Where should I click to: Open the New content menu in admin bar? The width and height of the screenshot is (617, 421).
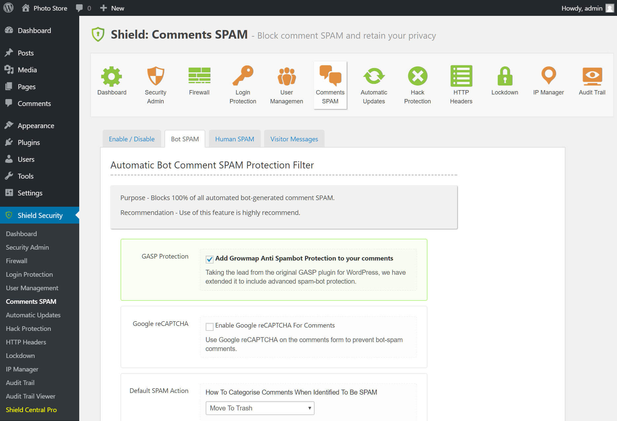click(112, 8)
